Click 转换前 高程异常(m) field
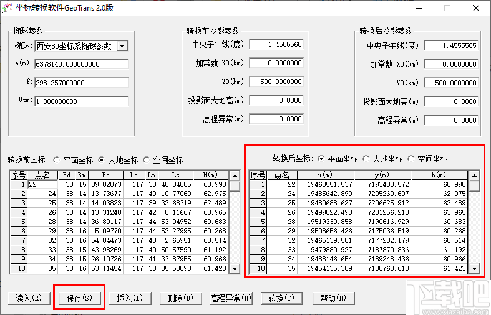The width and height of the screenshot is (491, 315). pos(276,119)
